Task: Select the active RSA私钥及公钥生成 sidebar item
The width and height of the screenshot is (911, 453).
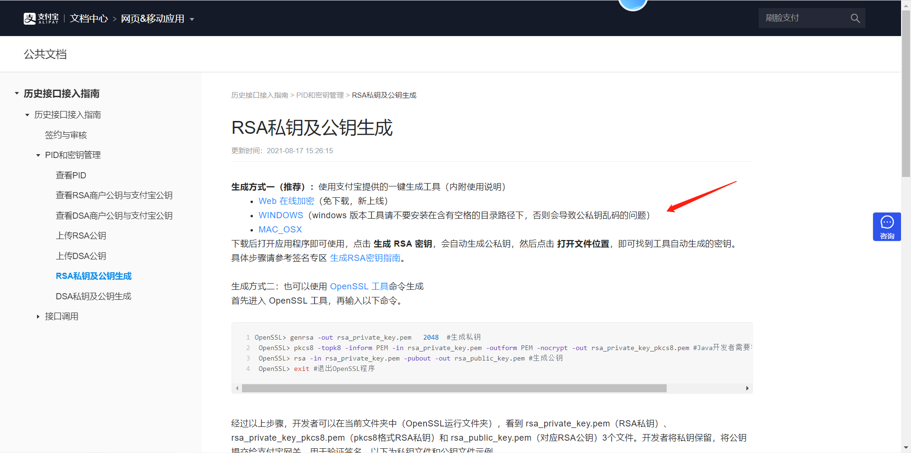Action: click(x=93, y=276)
